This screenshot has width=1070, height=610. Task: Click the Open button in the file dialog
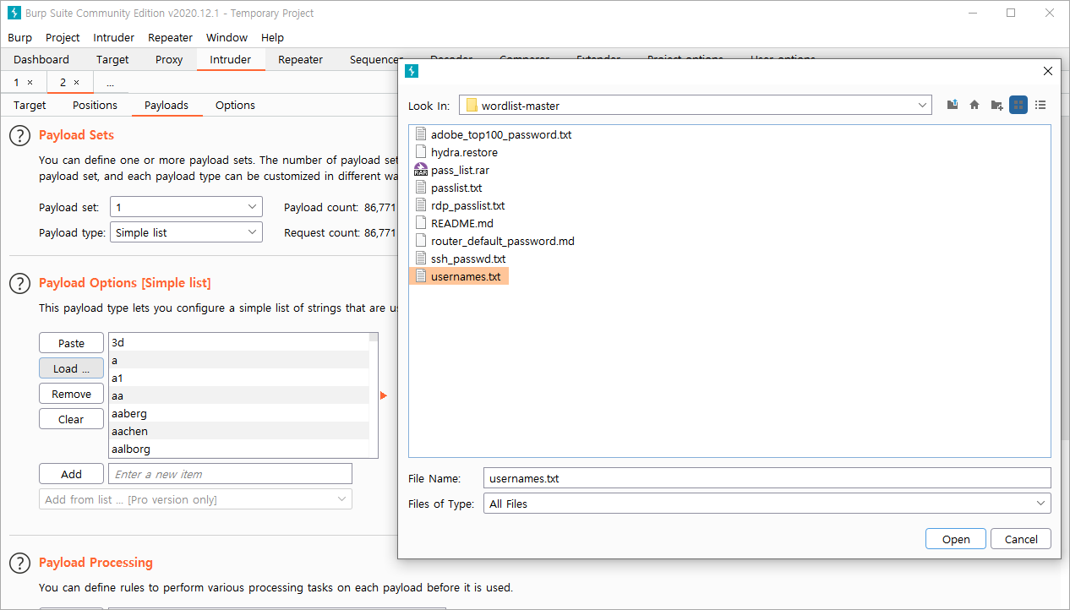click(956, 539)
